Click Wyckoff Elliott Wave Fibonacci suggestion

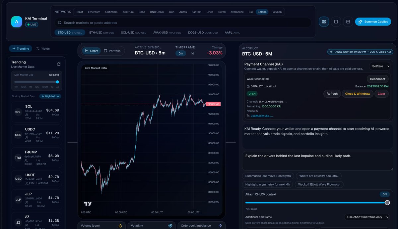coord(319,184)
